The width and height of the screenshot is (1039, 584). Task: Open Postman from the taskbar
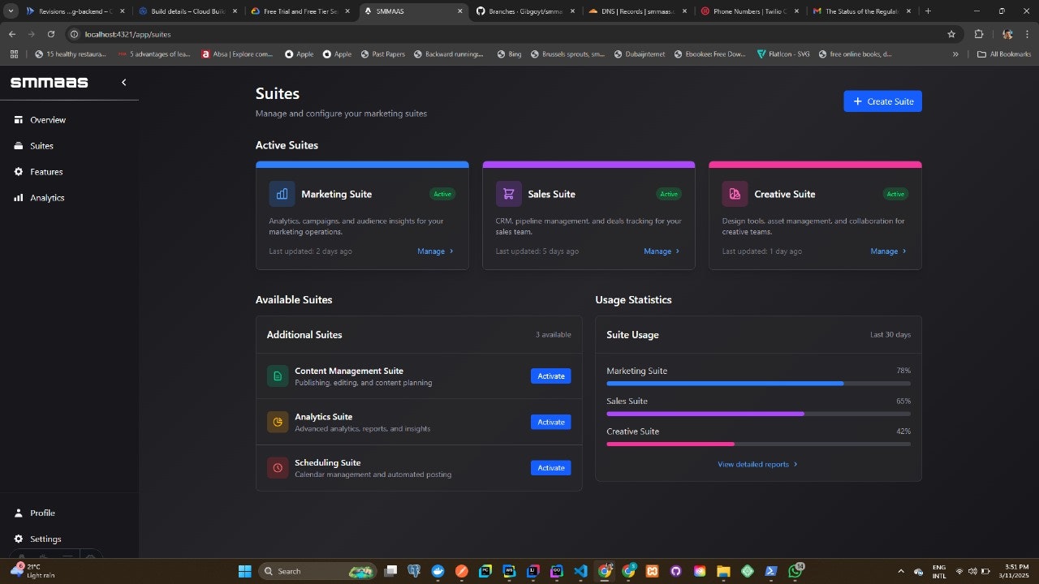462,571
